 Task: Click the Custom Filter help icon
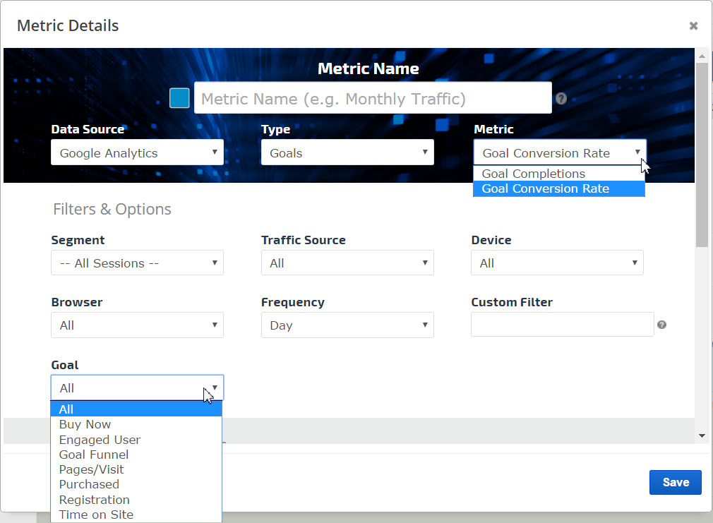click(x=661, y=325)
